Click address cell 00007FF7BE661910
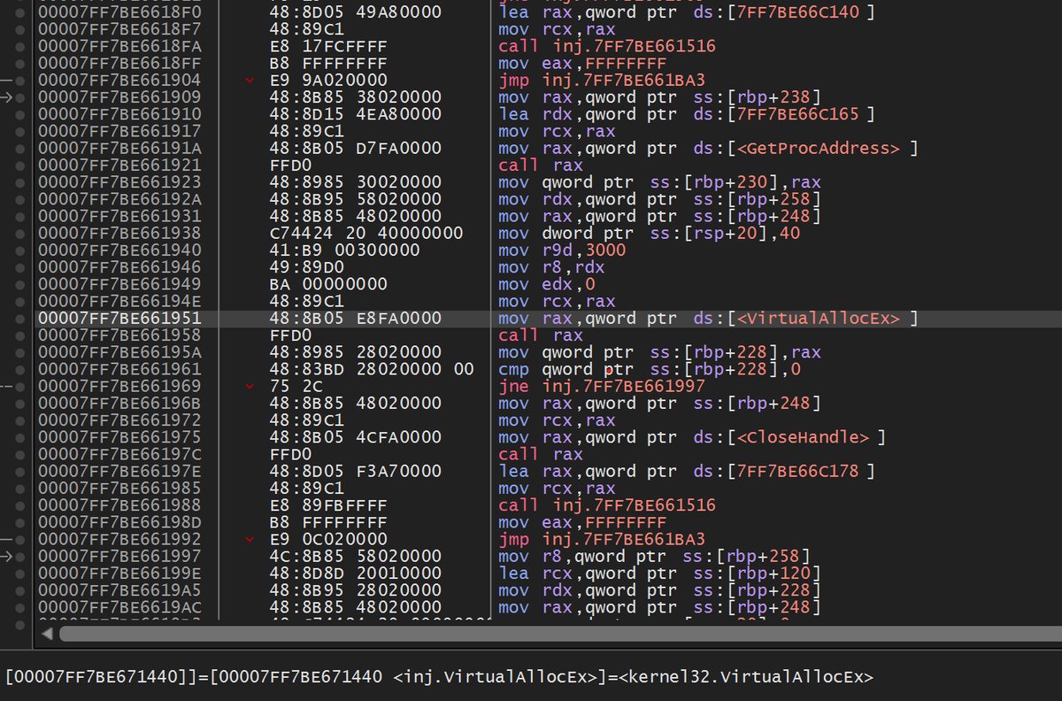The image size is (1062, 701). pos(119,114)
